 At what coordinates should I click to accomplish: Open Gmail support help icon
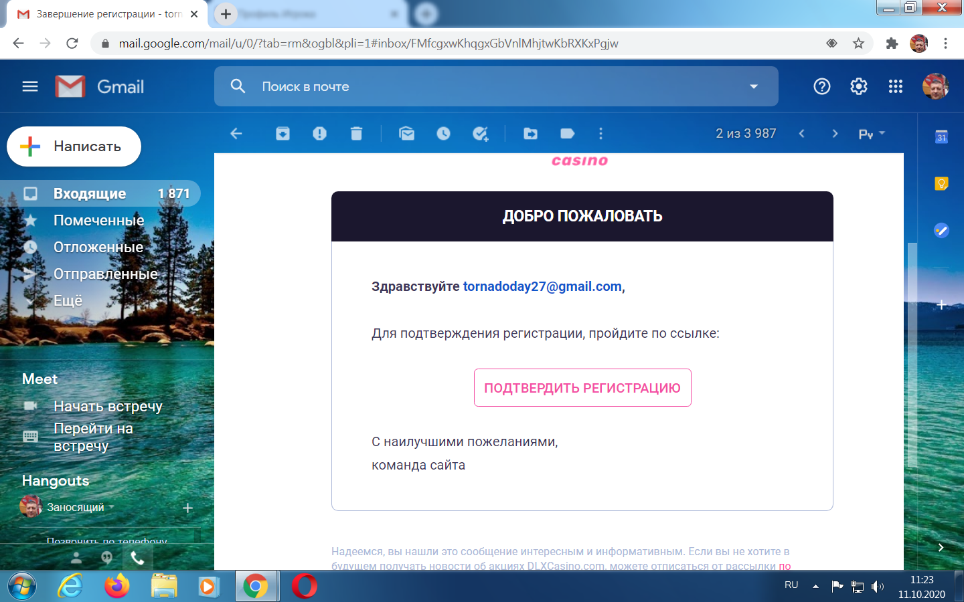pyautogui.click(x=822, y=86)
